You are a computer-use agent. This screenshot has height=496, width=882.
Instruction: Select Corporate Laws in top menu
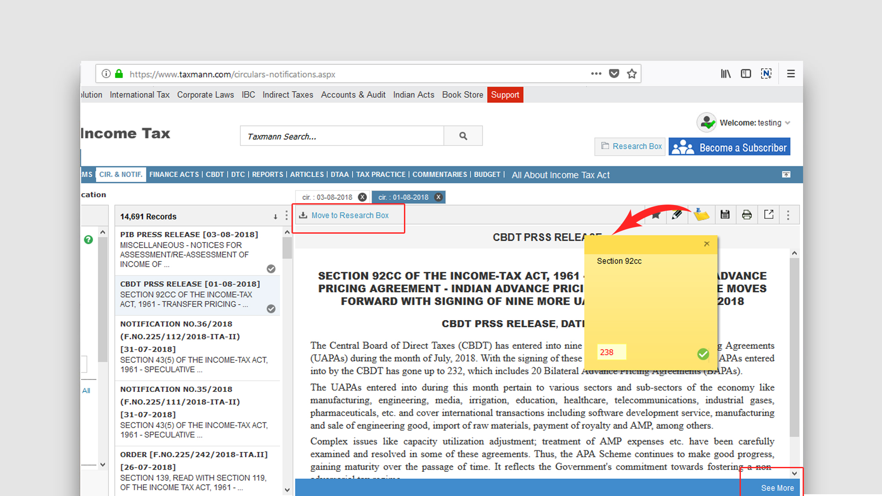(x=206, y=95)
